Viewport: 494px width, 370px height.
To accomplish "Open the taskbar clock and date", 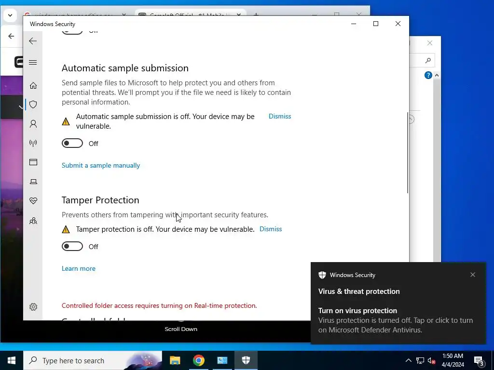I will 453,360.
